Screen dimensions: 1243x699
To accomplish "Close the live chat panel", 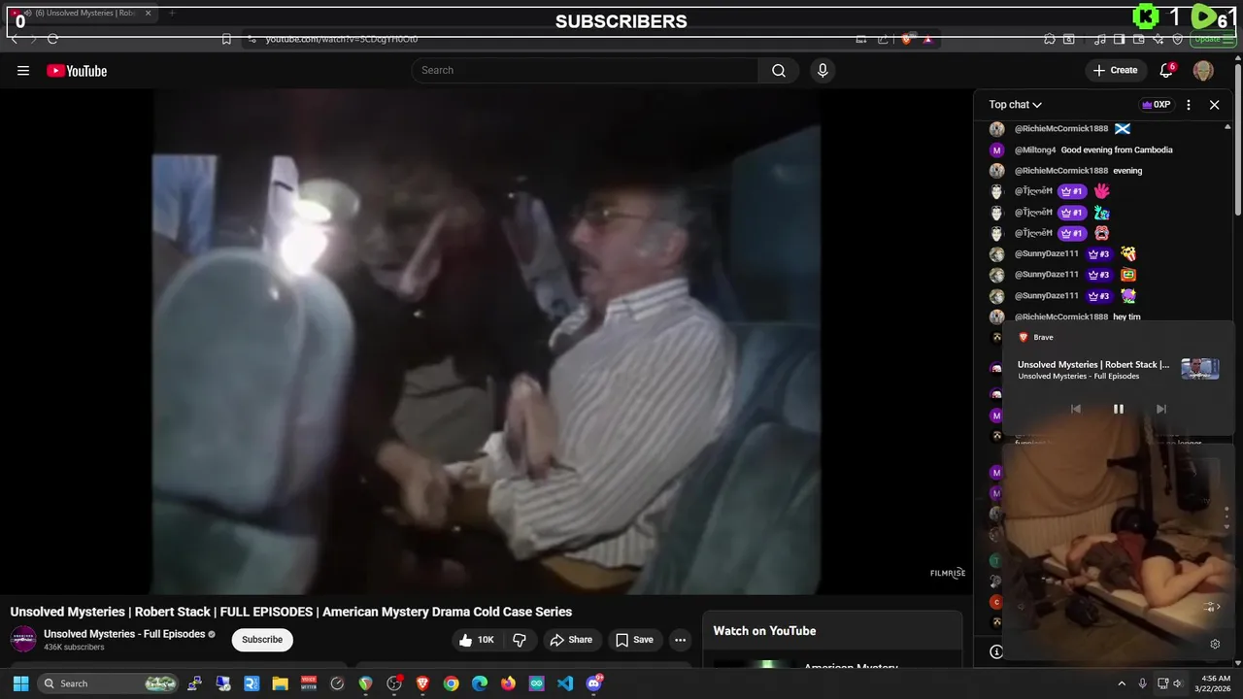I will pos(1214,105).
